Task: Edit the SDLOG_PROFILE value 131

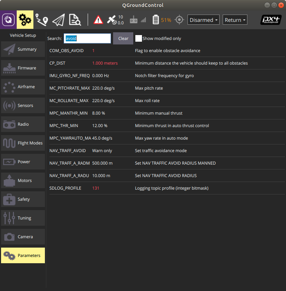Action: (96, 188)
